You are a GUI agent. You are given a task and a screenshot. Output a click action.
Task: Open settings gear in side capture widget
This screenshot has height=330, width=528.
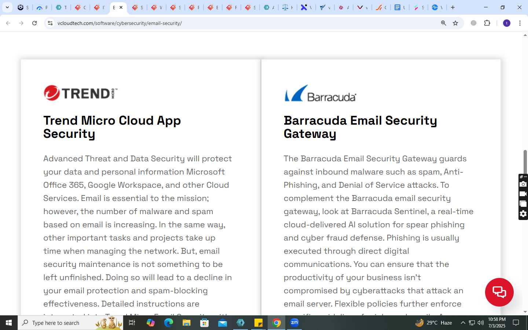523,214
